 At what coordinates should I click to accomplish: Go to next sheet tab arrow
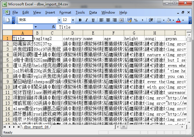click(x=14, y=127)
